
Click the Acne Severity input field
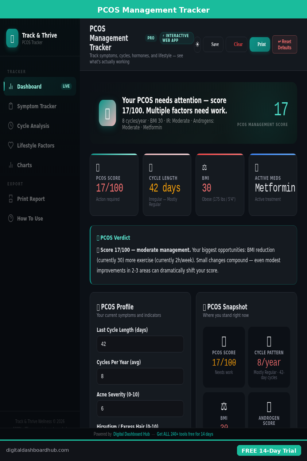click(x=140, y=408)
